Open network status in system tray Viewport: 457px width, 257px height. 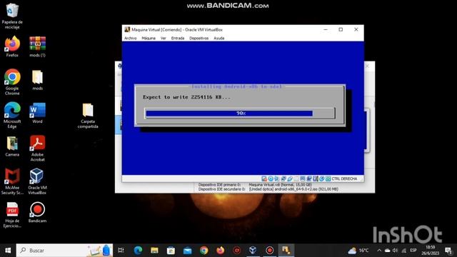click(x=403, y=251)
